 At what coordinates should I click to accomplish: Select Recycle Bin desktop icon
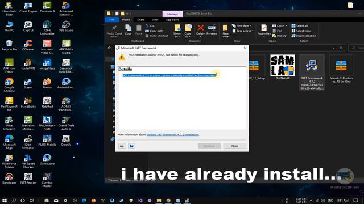pos(9,45)
